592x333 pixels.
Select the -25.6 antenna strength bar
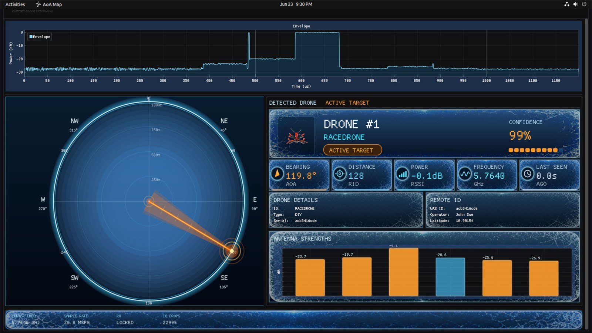(x=497, y=278)
